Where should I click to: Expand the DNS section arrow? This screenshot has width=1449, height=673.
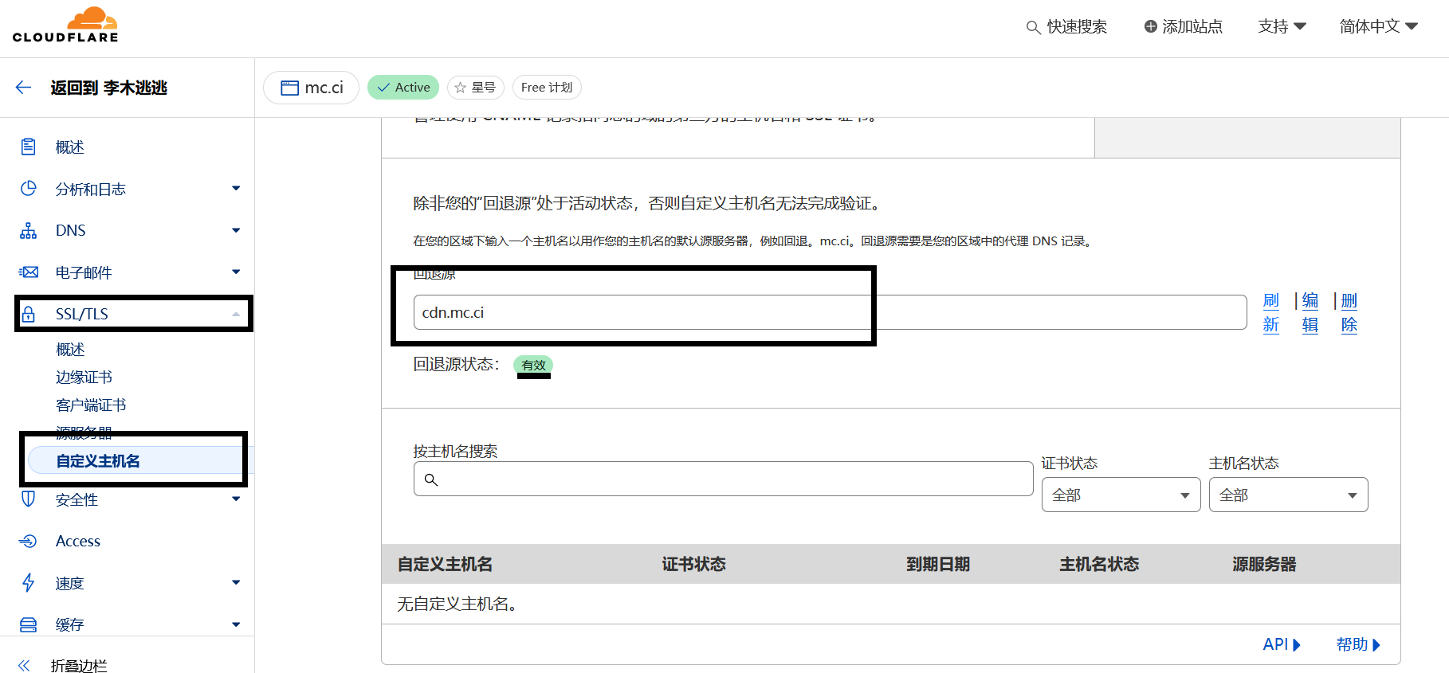point(236,230)
